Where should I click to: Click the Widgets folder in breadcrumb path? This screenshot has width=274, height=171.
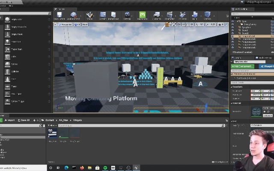point(77,120)
